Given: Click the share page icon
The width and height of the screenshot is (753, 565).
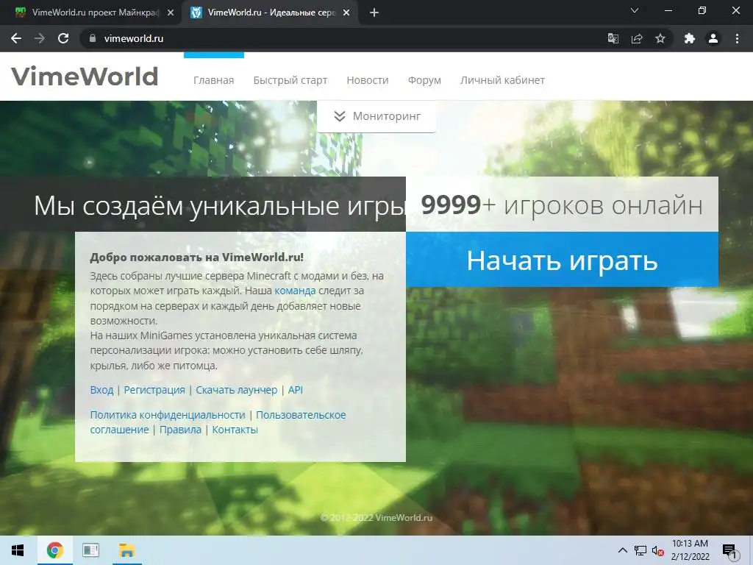Looking at the screenshot, I should (637, 38).
